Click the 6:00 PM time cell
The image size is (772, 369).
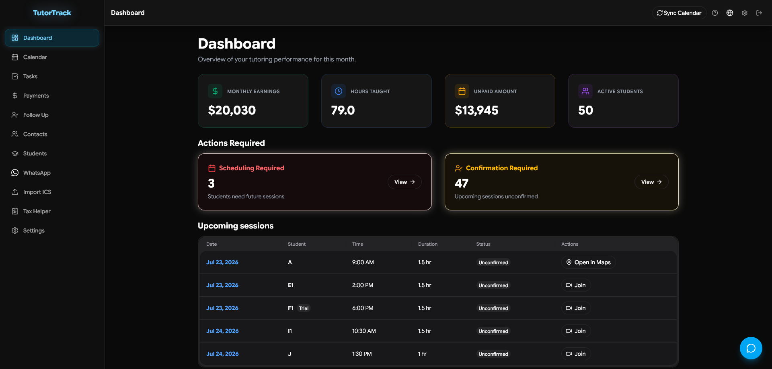[x=363, y=308]
